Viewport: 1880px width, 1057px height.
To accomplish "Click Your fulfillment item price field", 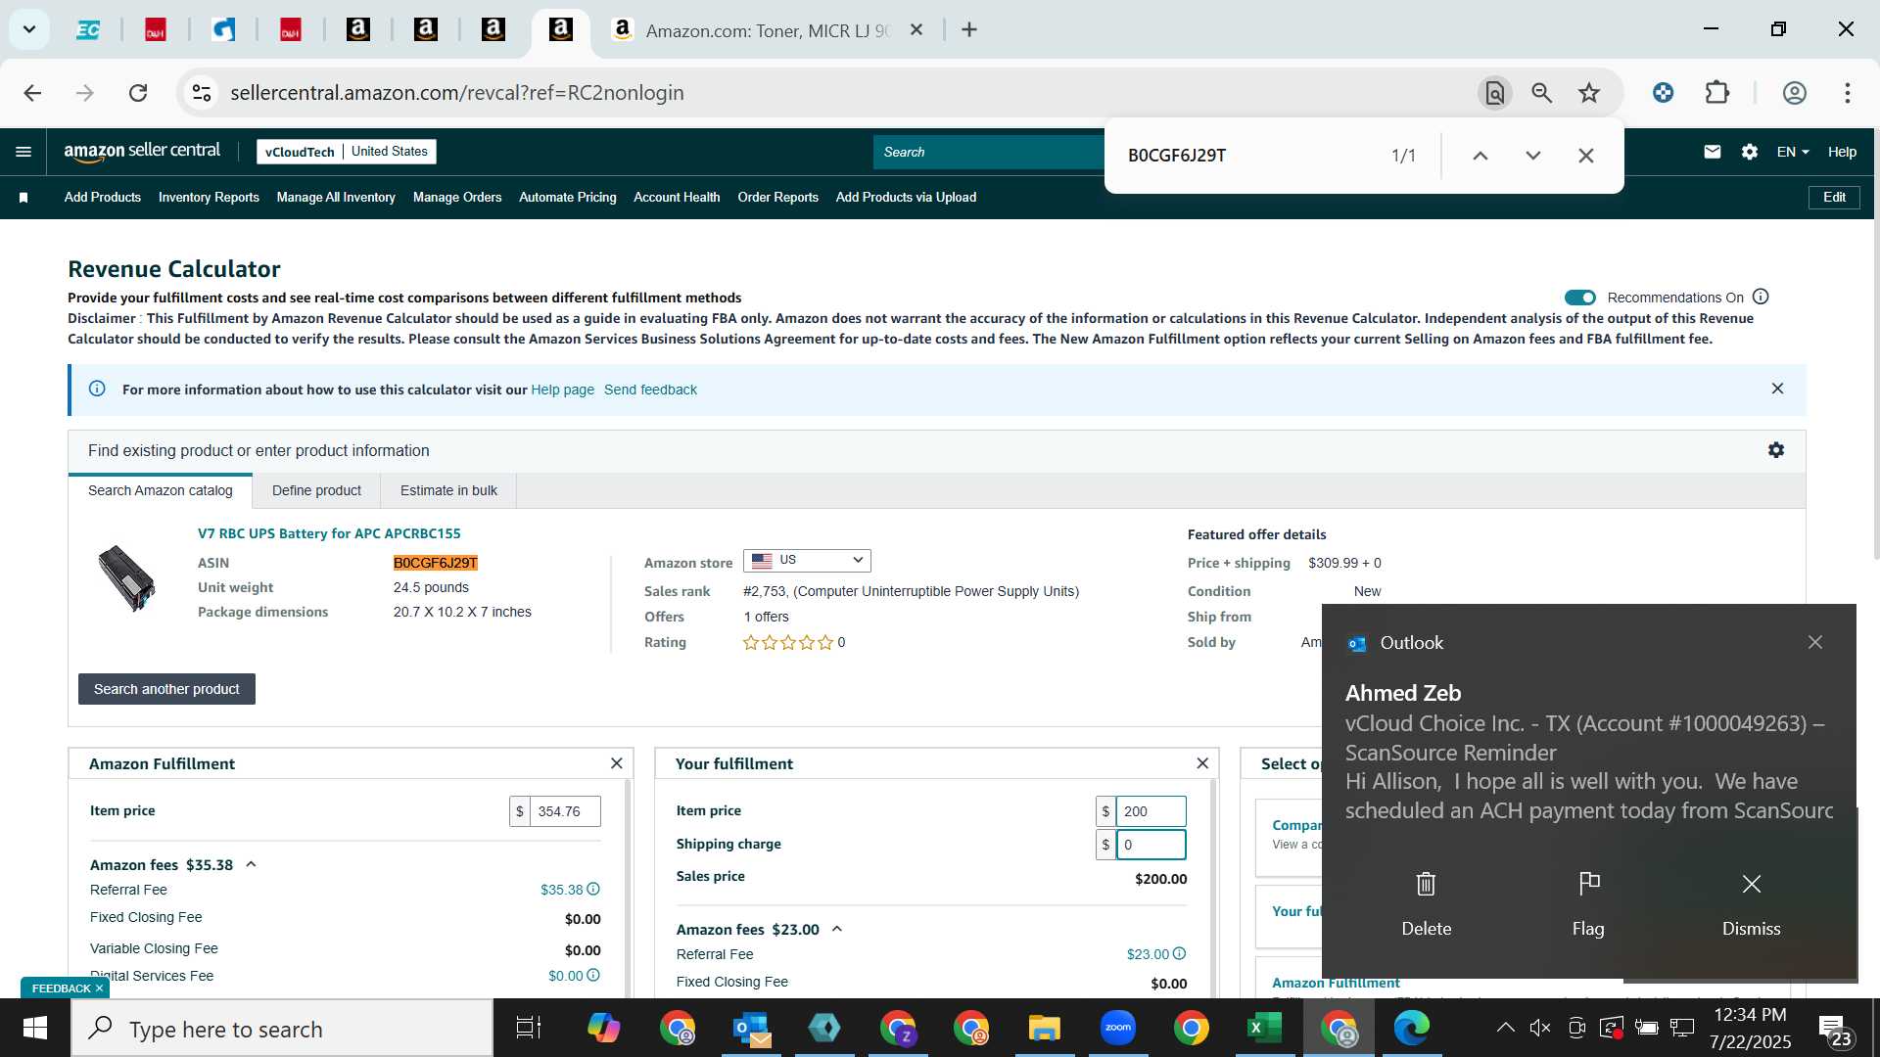I will point(1151,811).
